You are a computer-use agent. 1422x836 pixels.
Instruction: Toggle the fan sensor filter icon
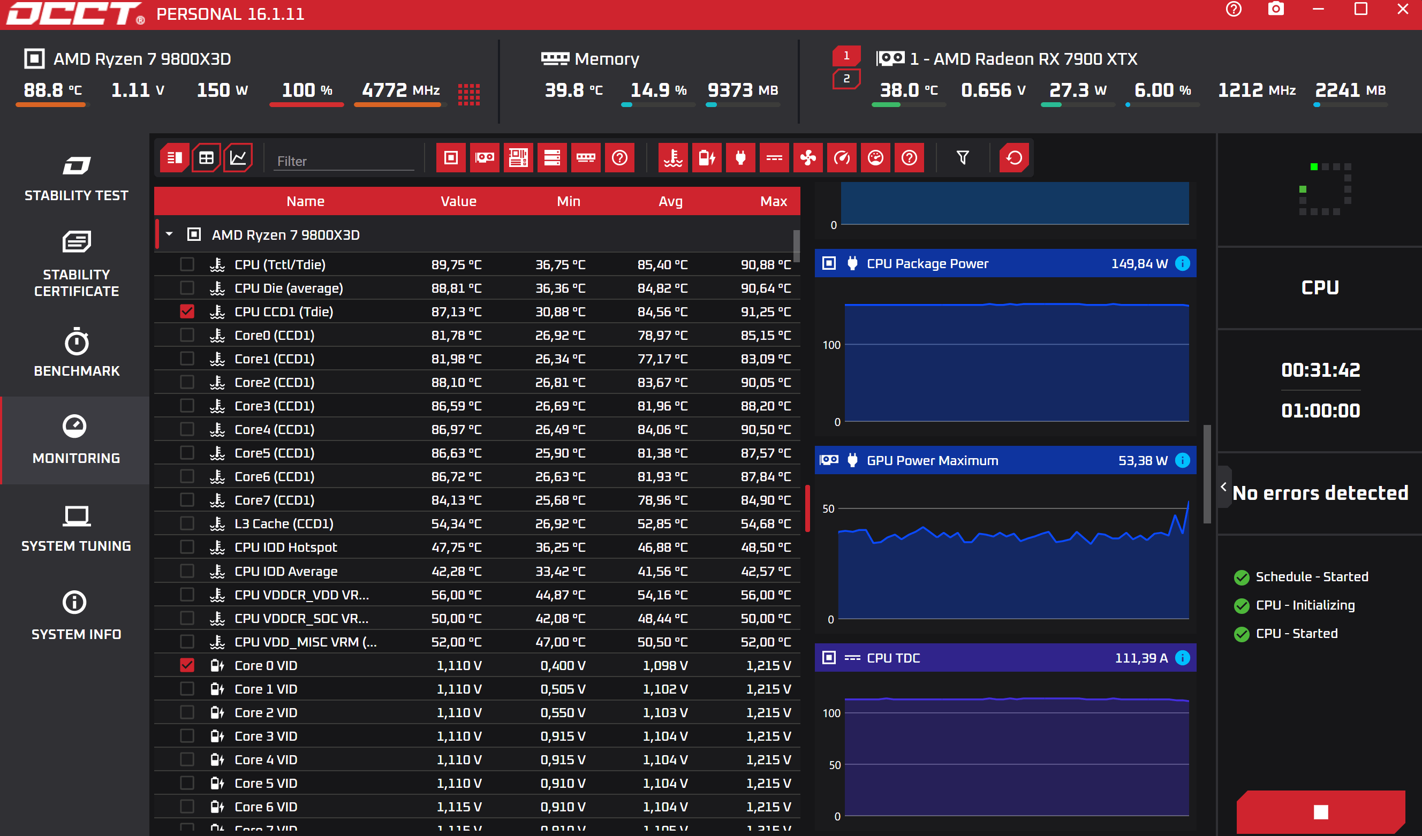(808, 158)
